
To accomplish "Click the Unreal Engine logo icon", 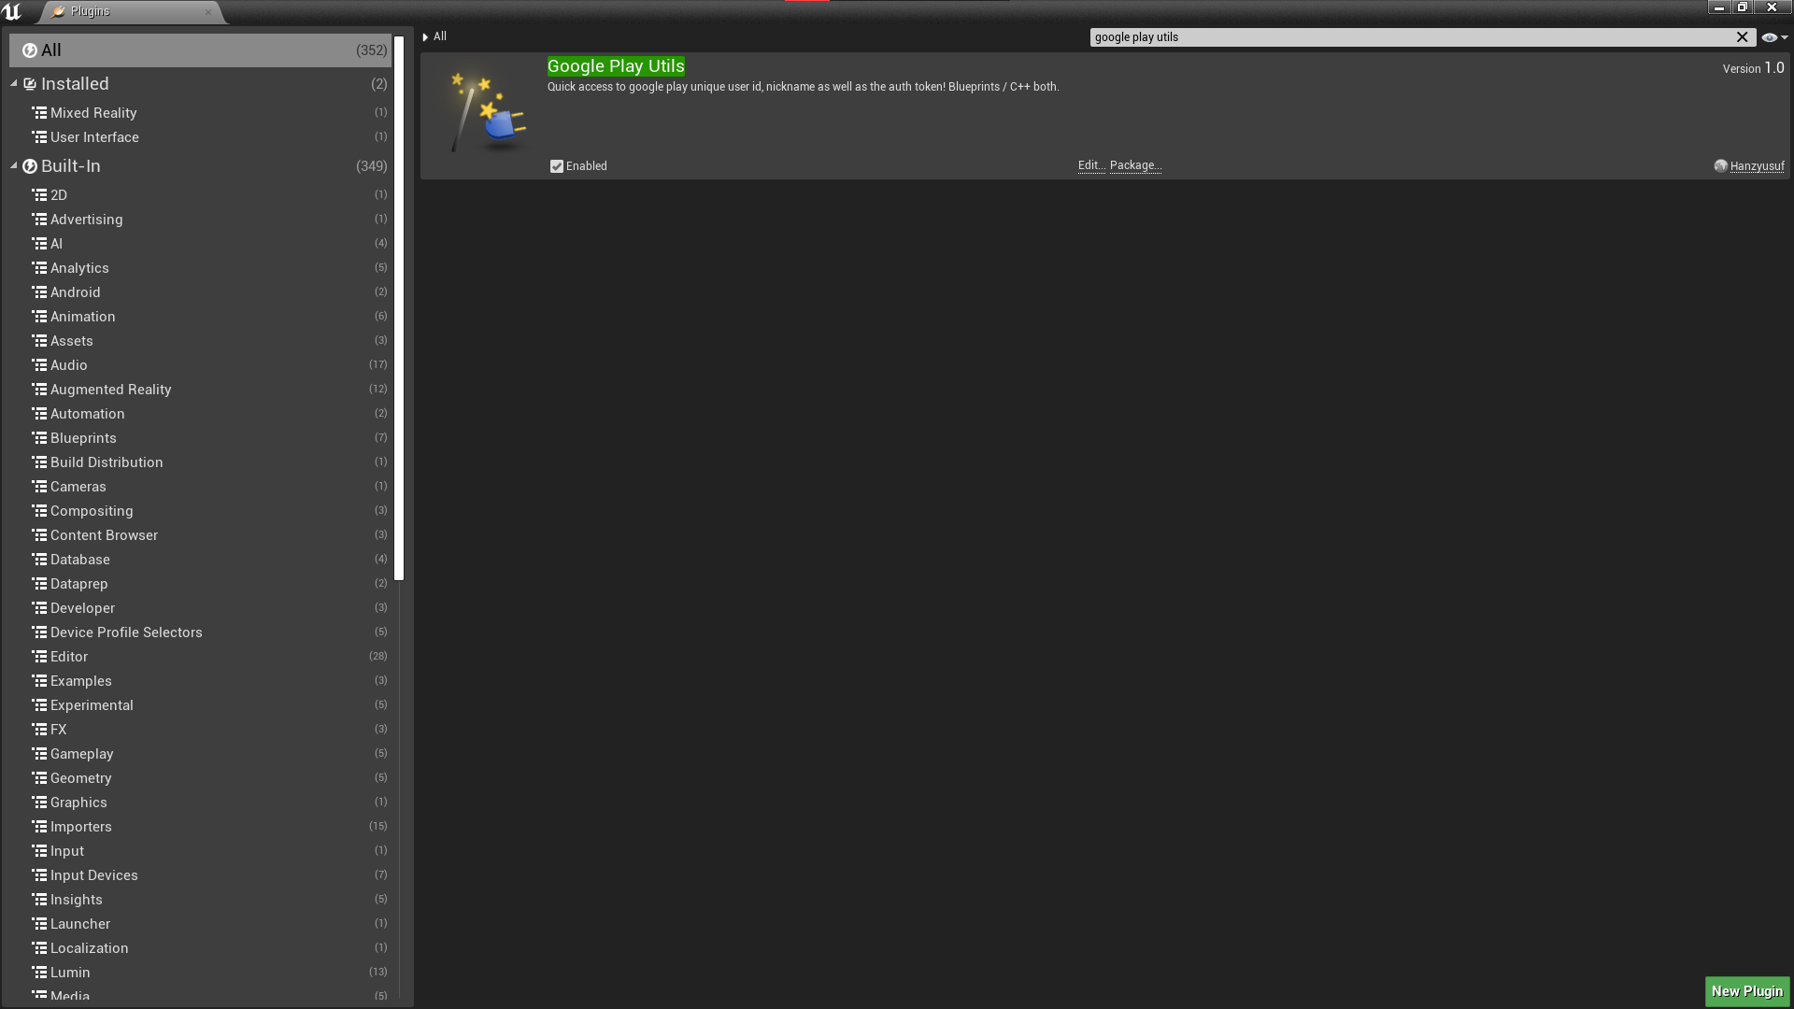I will pyautogui.click(x=12, y=12).
